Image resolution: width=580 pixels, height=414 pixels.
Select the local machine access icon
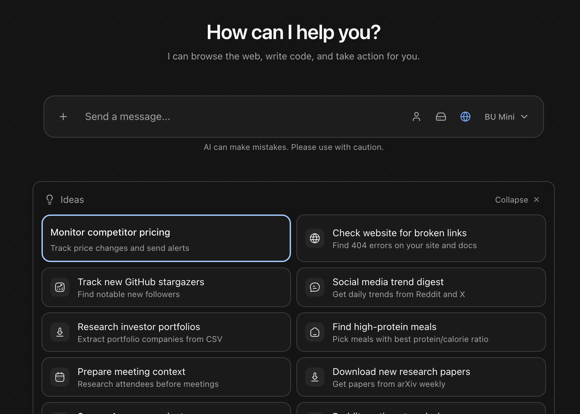point(441,117)
